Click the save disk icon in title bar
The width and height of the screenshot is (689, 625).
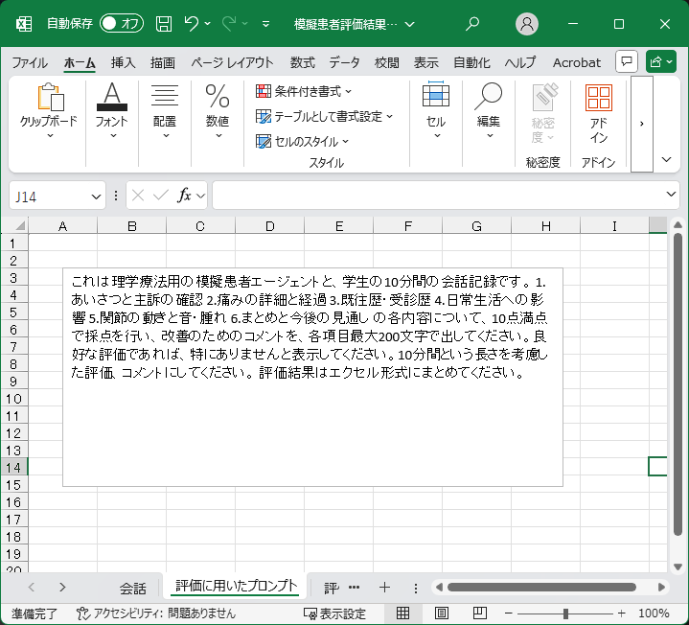164,23
